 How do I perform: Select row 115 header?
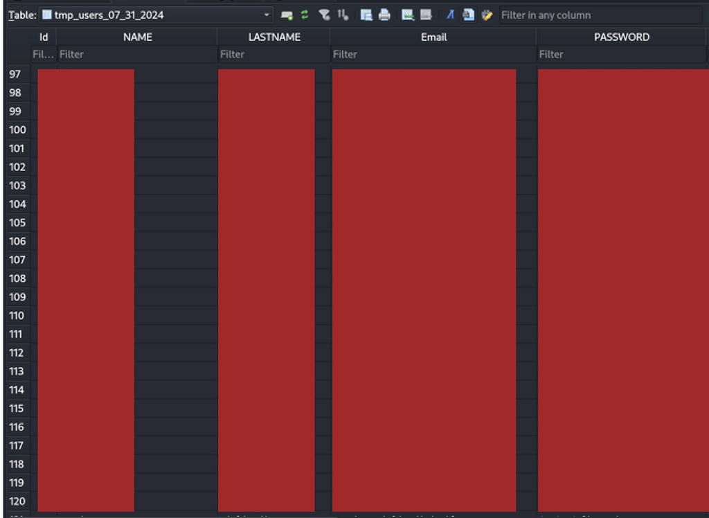pyautogui.click(x=18, y=408)
